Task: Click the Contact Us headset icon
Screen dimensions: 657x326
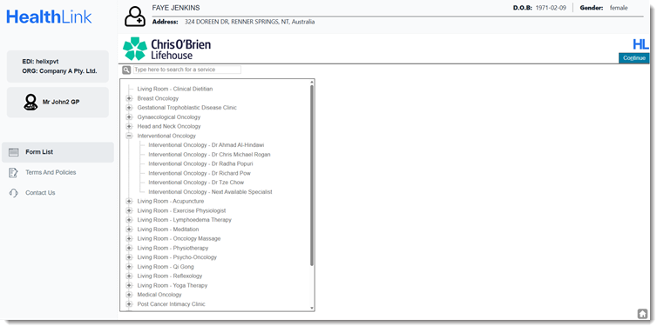Action: point(13,193)
